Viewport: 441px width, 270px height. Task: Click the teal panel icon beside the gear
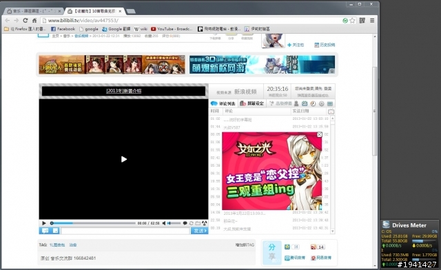(x=330, y=103)
